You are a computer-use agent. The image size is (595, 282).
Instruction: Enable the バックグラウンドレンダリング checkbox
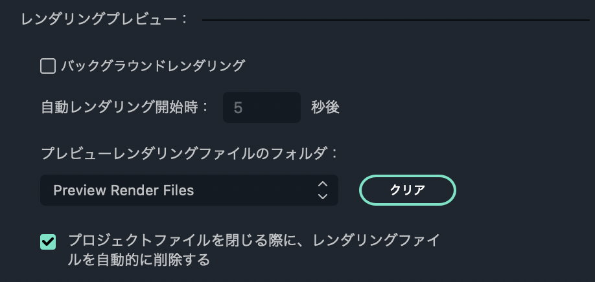pyautogui.click(x=48, y=66)
